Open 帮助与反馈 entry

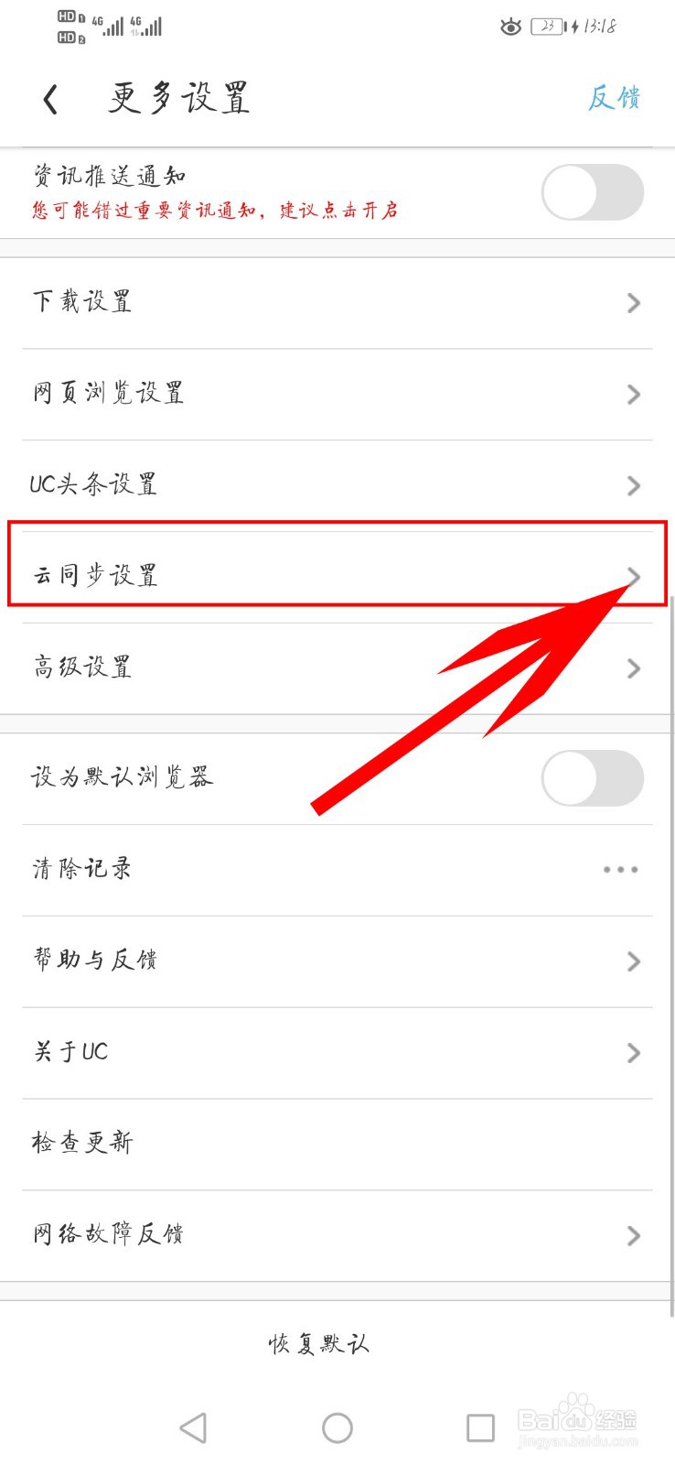(337, 960)
